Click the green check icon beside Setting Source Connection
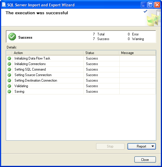 [x=9, y=75]
